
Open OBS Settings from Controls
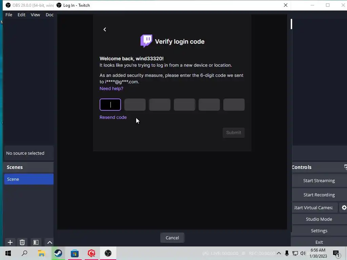(x=319, y=231)
